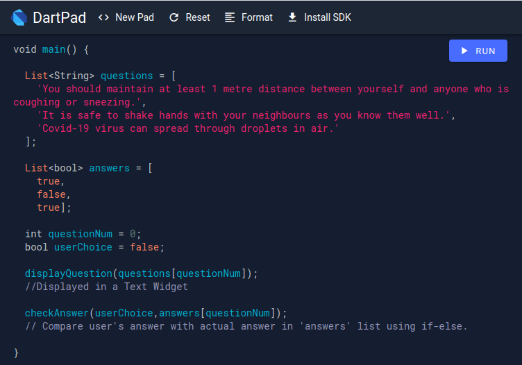Image resolution: width=522 pixels, height=365 pixels.
Task: Click the 'false,' value in answers list
Action: 53,194
